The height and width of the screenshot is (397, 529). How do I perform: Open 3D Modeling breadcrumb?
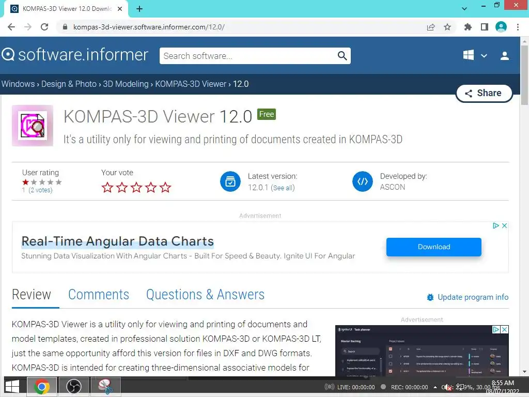(126, 84)
